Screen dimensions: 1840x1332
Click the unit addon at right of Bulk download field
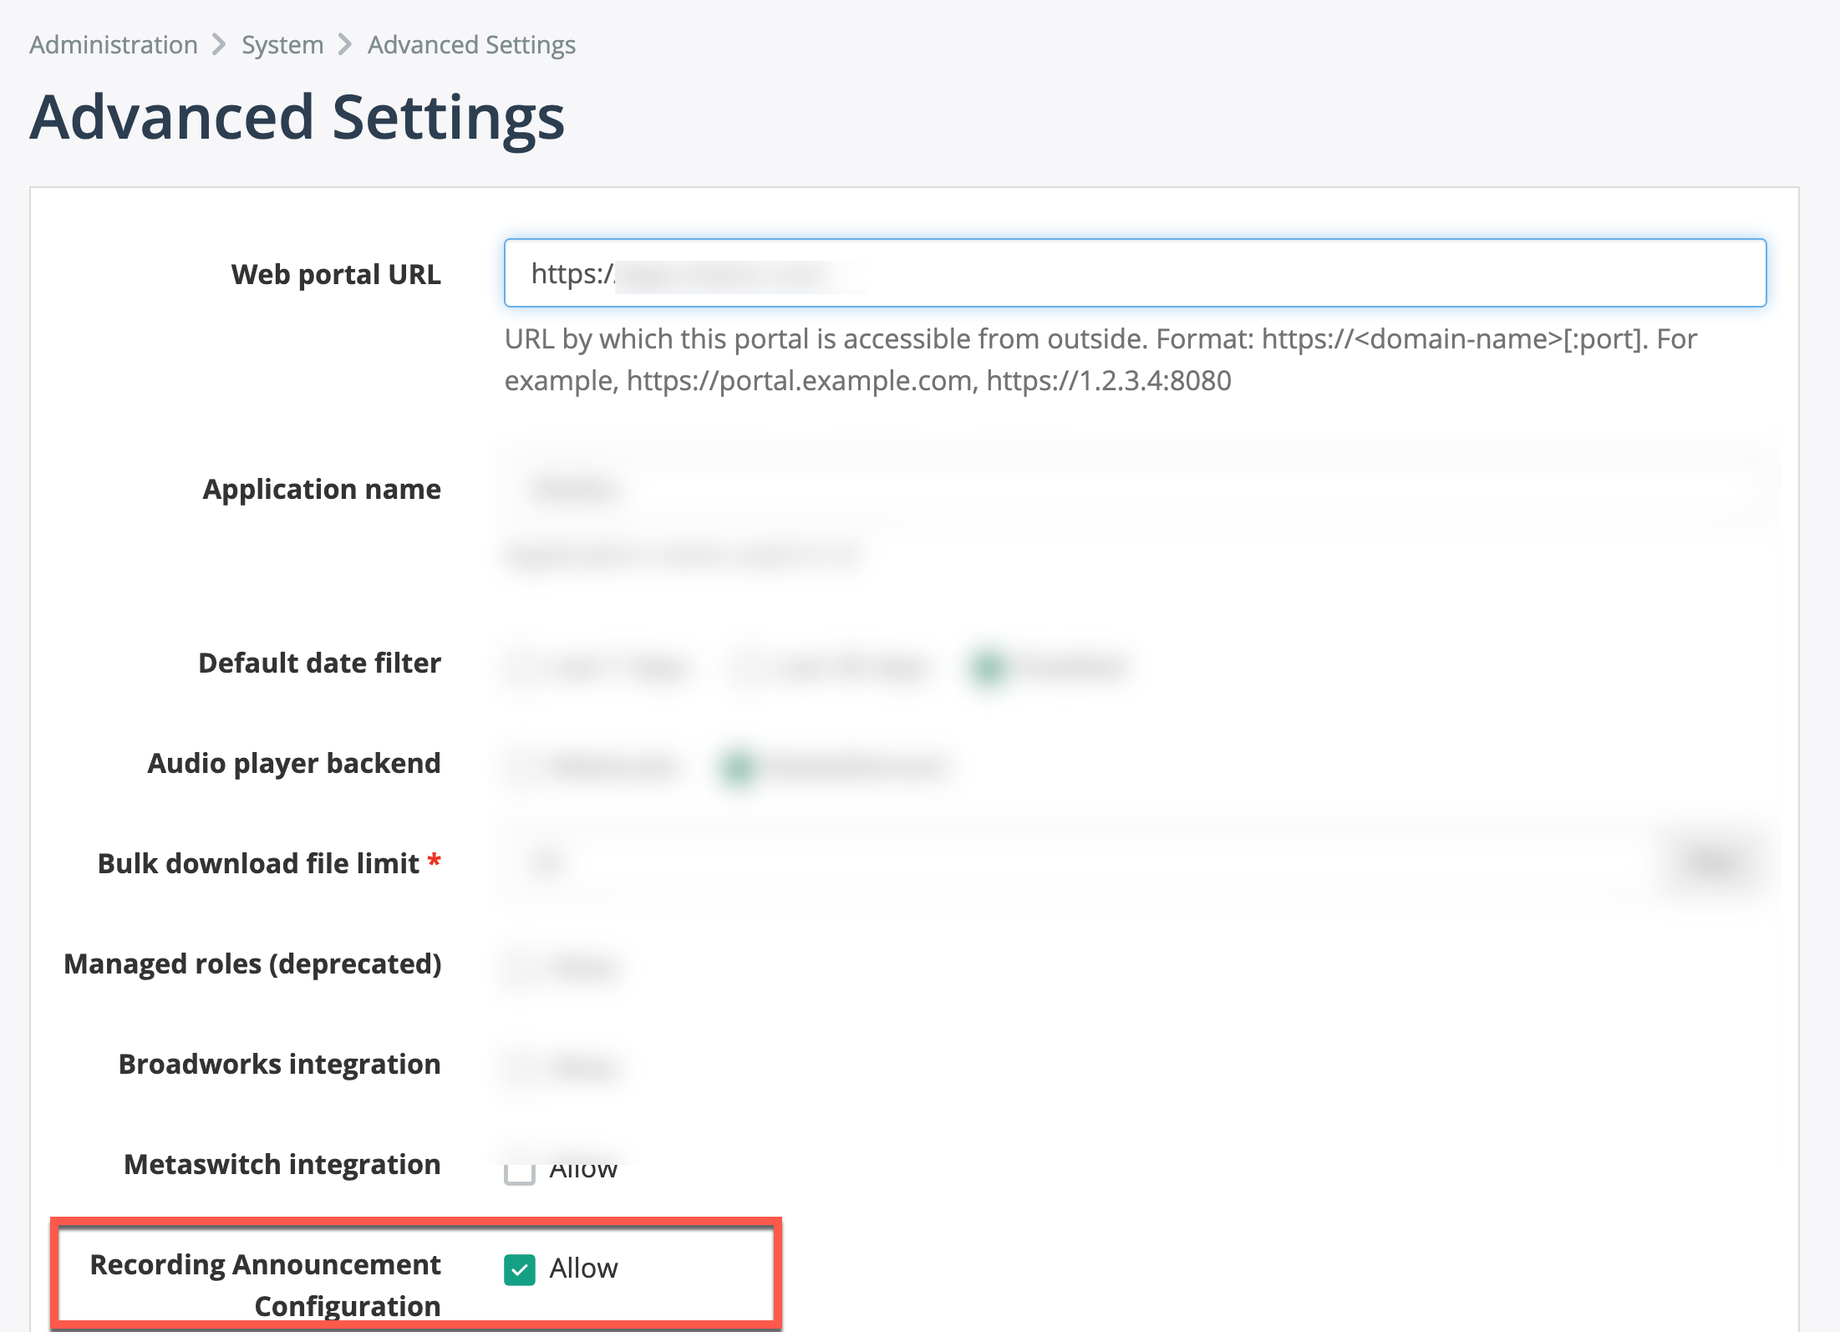pyautogui.click(x=1713, y=862)
